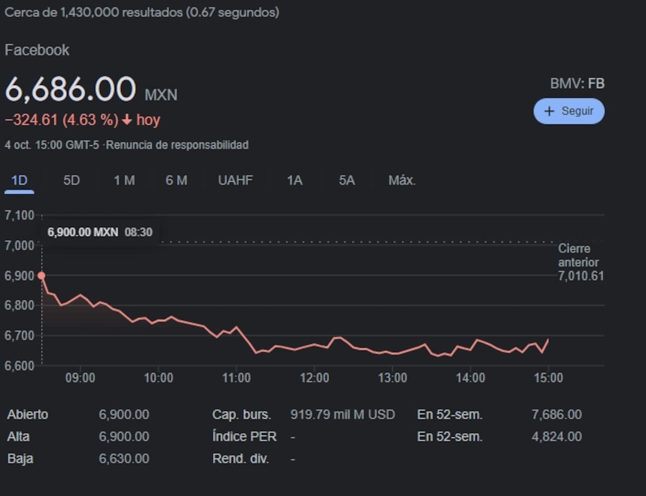Show the 1A yearly chart tab
The image size is (646, 496).
click(294, 181)
